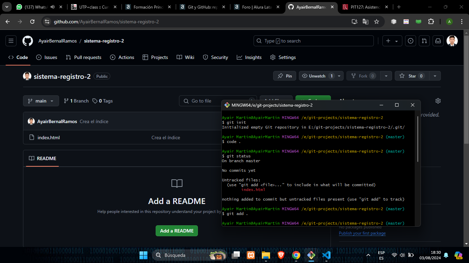
Task: Open pull requests icon in GitHub header
Action: tap(424, 41)
